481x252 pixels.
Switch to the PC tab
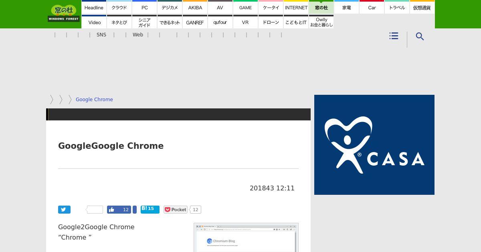144,7
